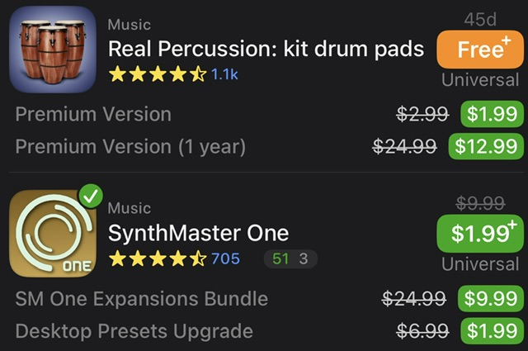This screenshot has width=528, height=351.
Task: Open the SynthMaster One app icon
Action: coord(53,234)
